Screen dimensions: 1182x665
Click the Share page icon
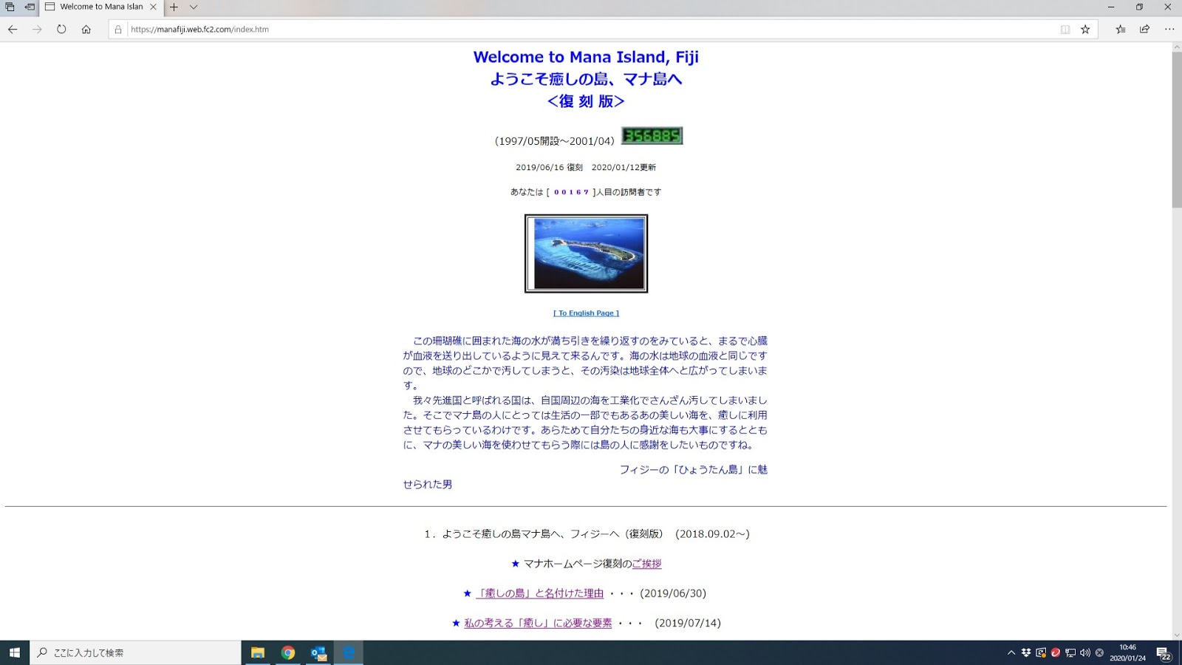pos(1144,30)
